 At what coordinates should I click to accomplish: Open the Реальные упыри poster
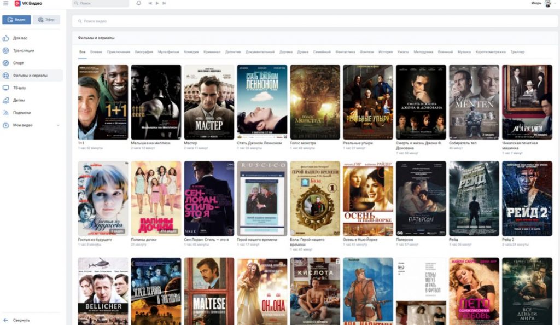point(368,102)
